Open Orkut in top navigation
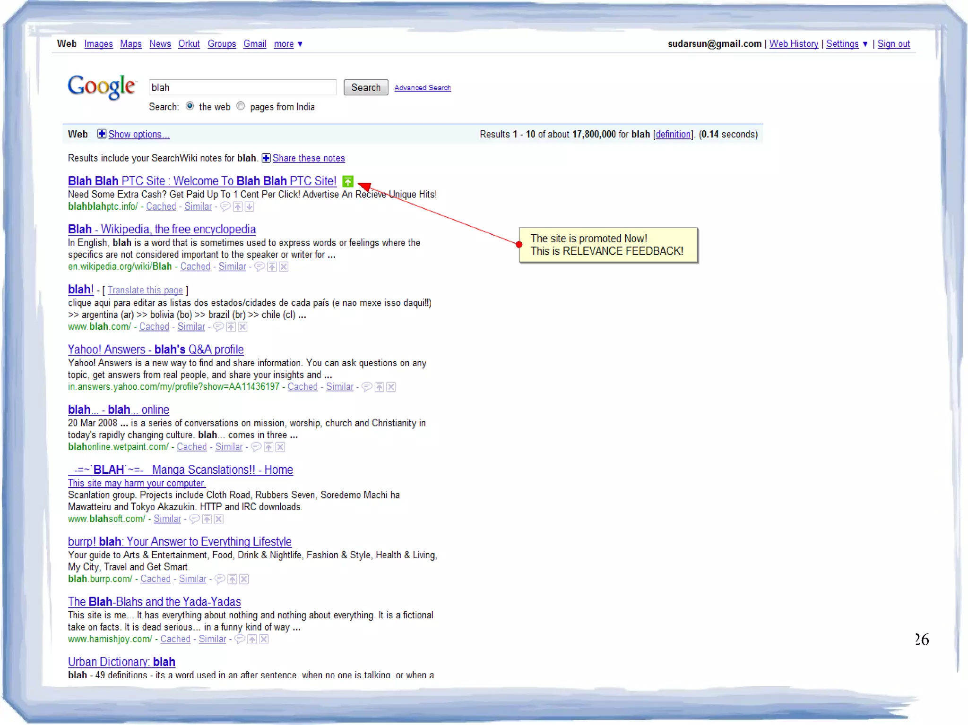Viewport: 968px width, 725px height. (x=189, y=44)
